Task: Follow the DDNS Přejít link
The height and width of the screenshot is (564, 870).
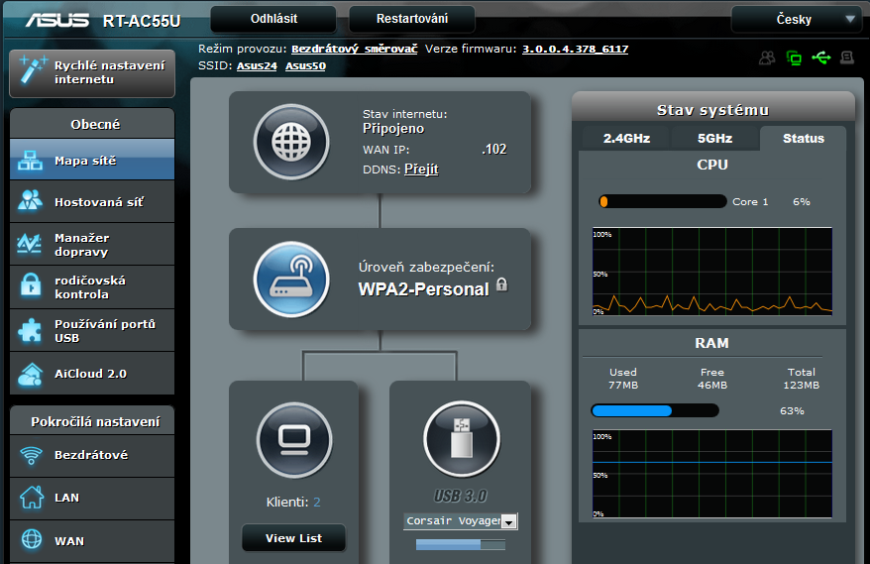Action: click(421, 169)
